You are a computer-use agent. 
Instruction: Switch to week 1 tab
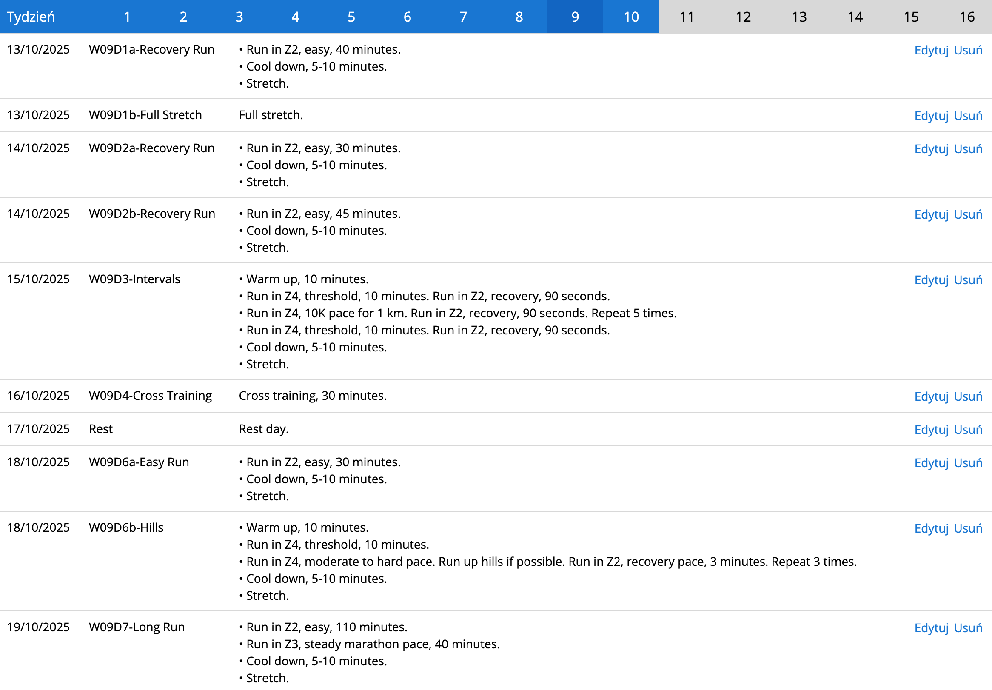[x=127, y=17]
